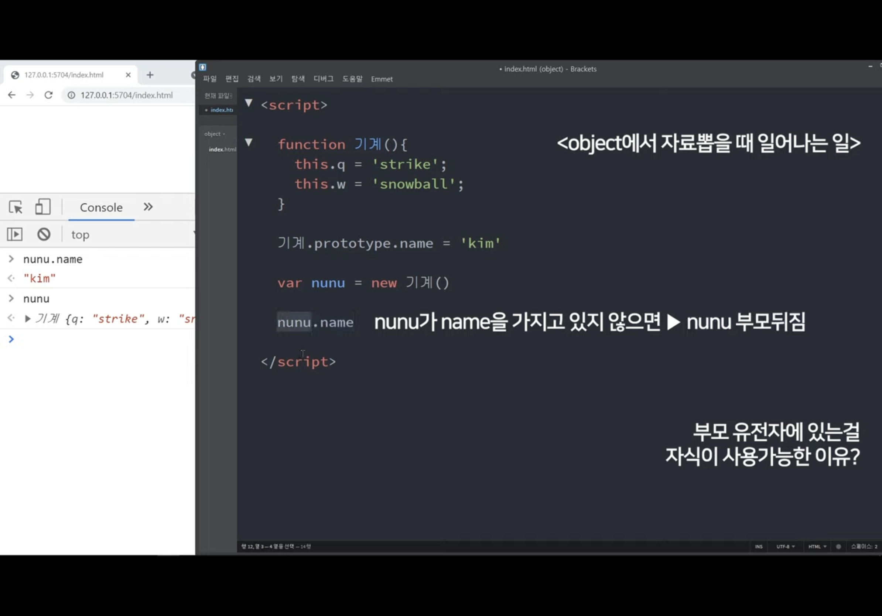
Task: Click the browser back arrow
Action: point(12,95)
